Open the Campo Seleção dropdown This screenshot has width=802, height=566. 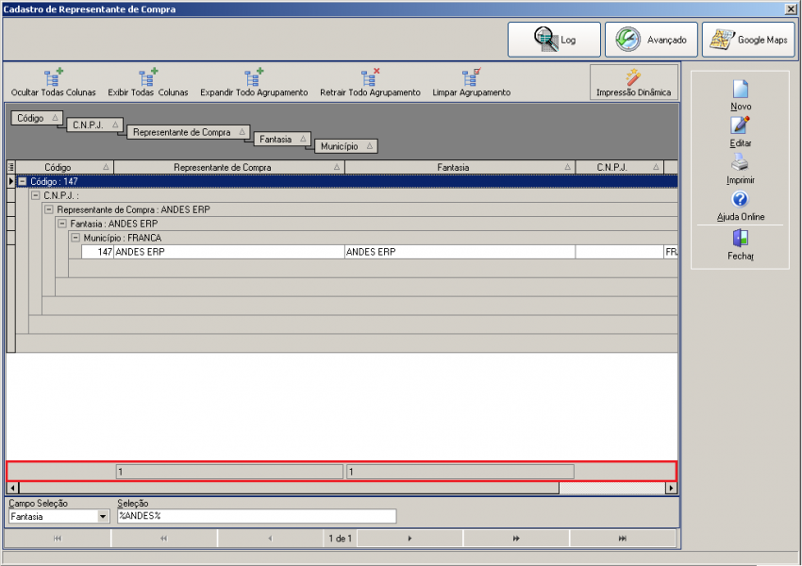[103, 516]
